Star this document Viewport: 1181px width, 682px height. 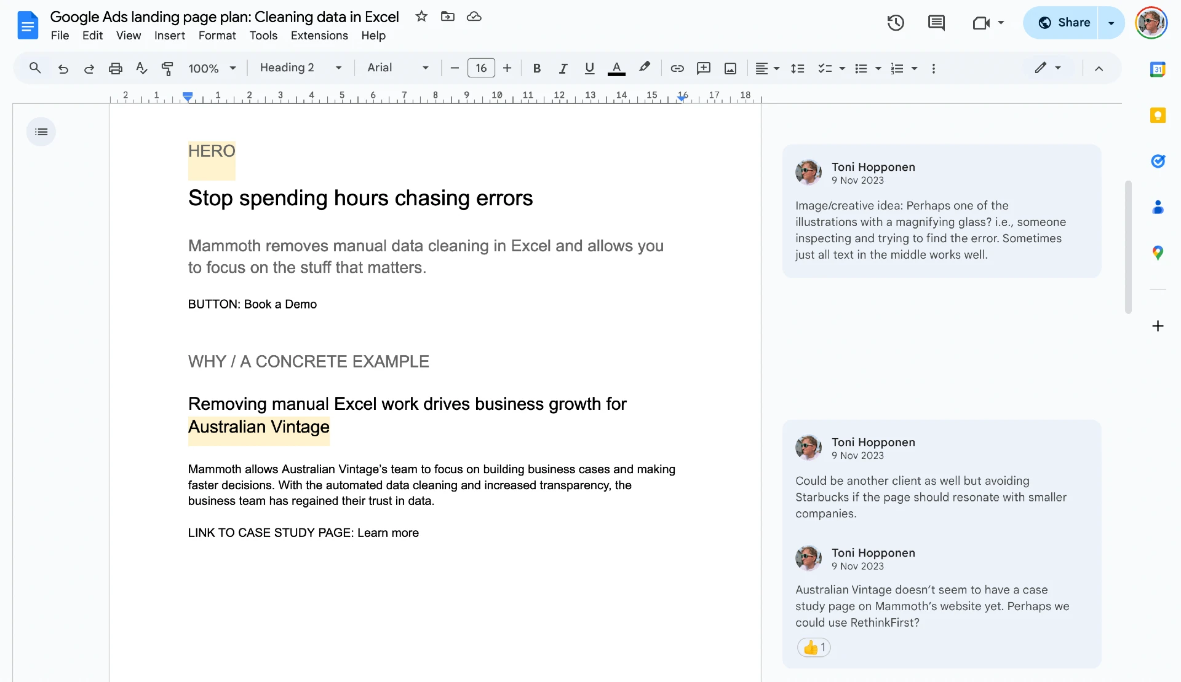421,17
